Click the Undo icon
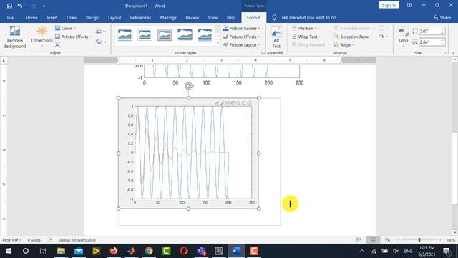Image resolution: width=458 pixels, height=258 pixels. point(20,6)
